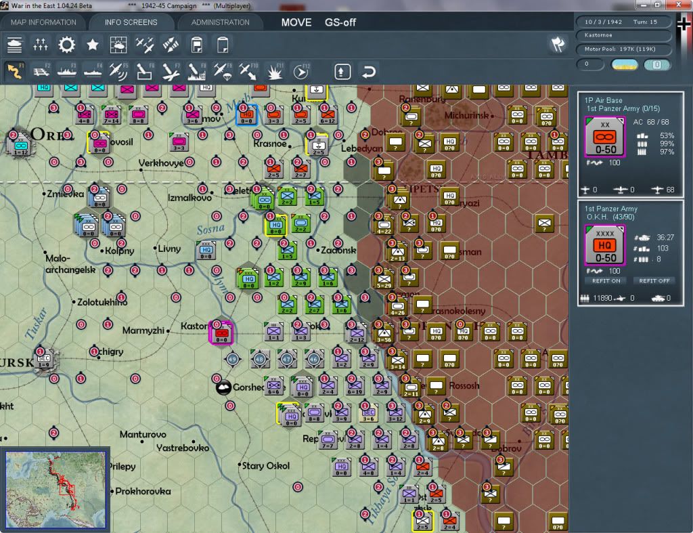Switch to the INFO SCREENS tab
693x533 pixels.
point(131,22)
